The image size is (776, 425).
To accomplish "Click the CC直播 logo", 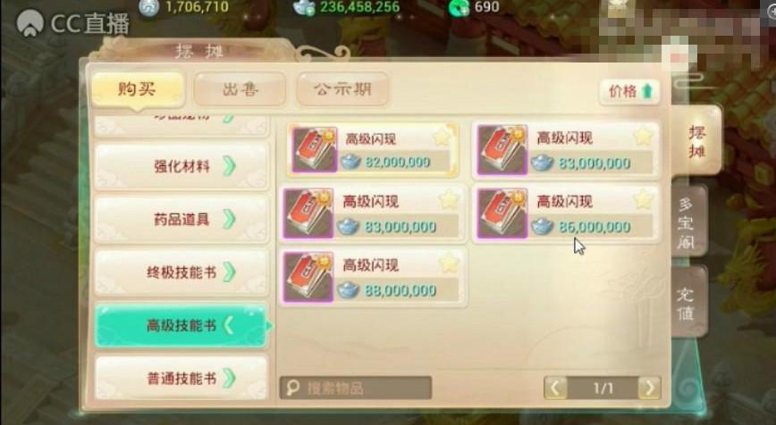I will click(72, 23).
